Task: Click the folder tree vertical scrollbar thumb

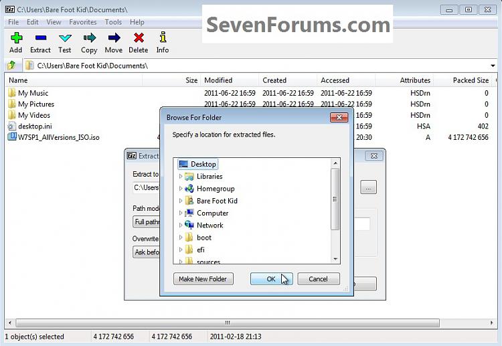Action: click(x=335, y=199)
